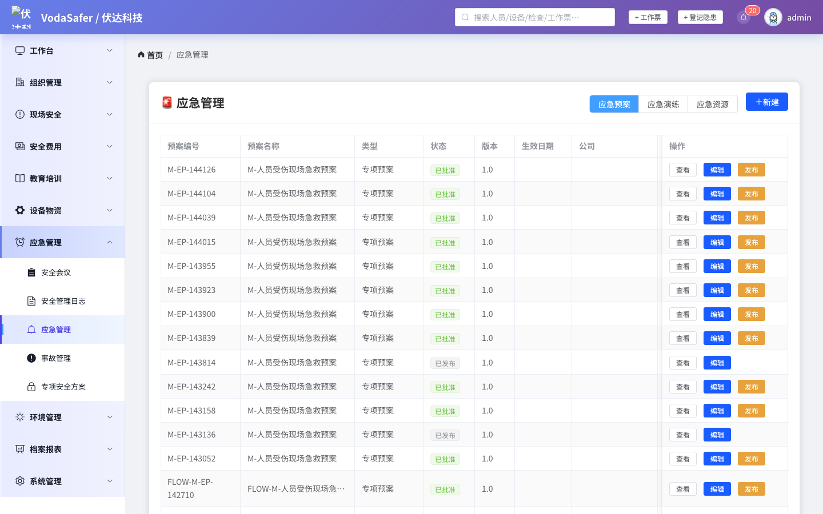
Task: Click the 系统管理 settings icon
Action: 20,481
